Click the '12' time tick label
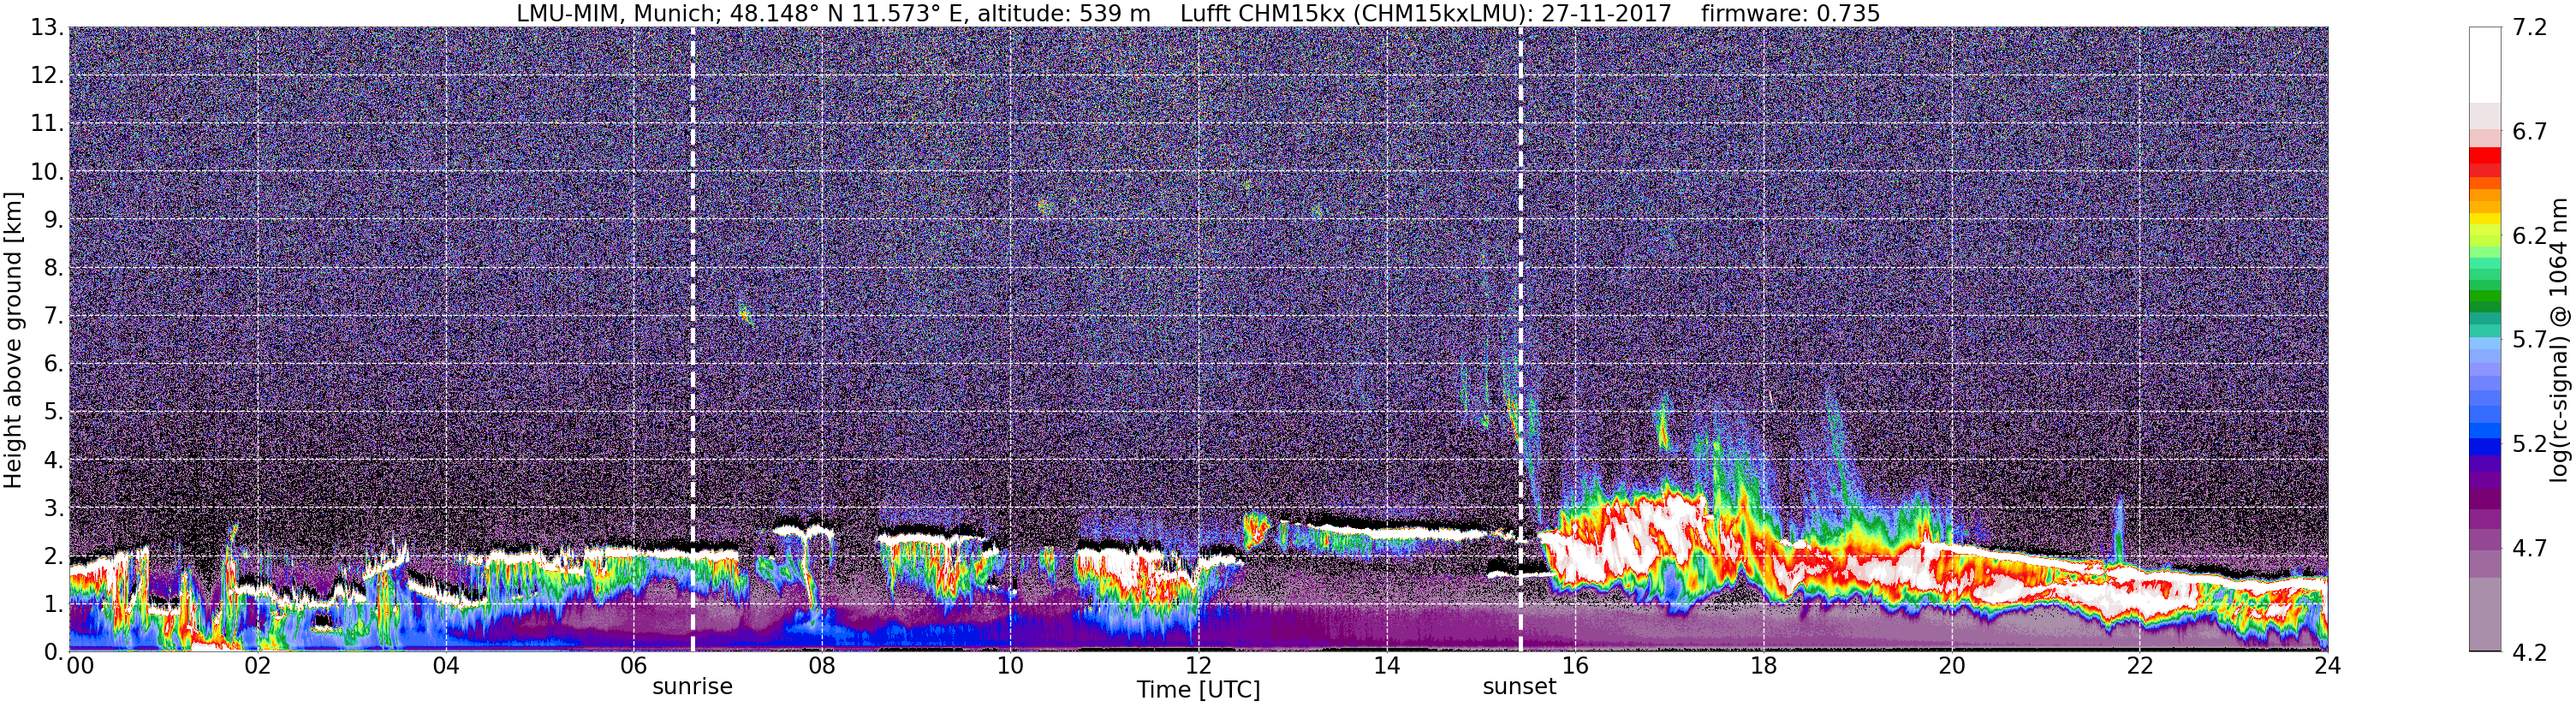This screenshot has width=2576, height=707. [1198, 665]
